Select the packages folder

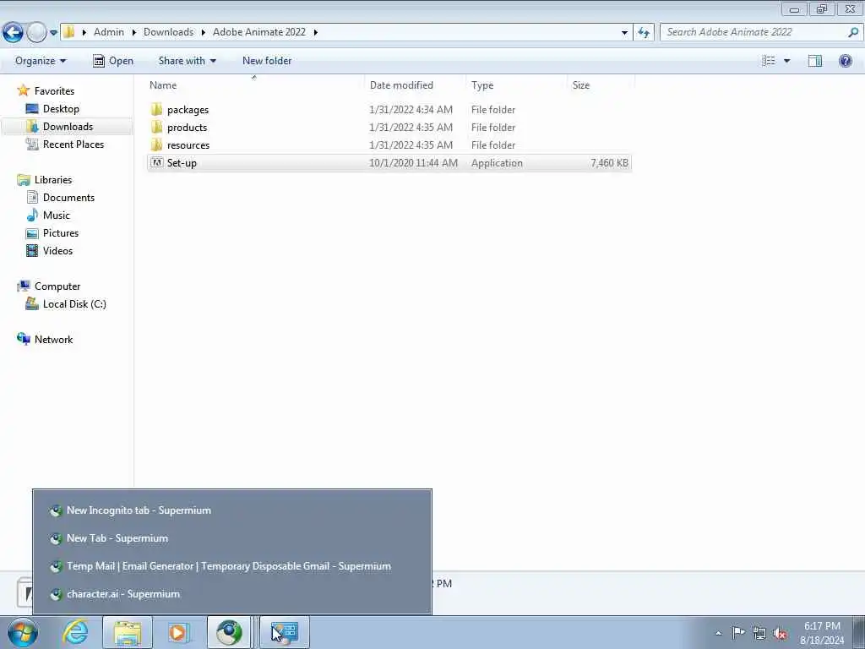tap(389, 110)
